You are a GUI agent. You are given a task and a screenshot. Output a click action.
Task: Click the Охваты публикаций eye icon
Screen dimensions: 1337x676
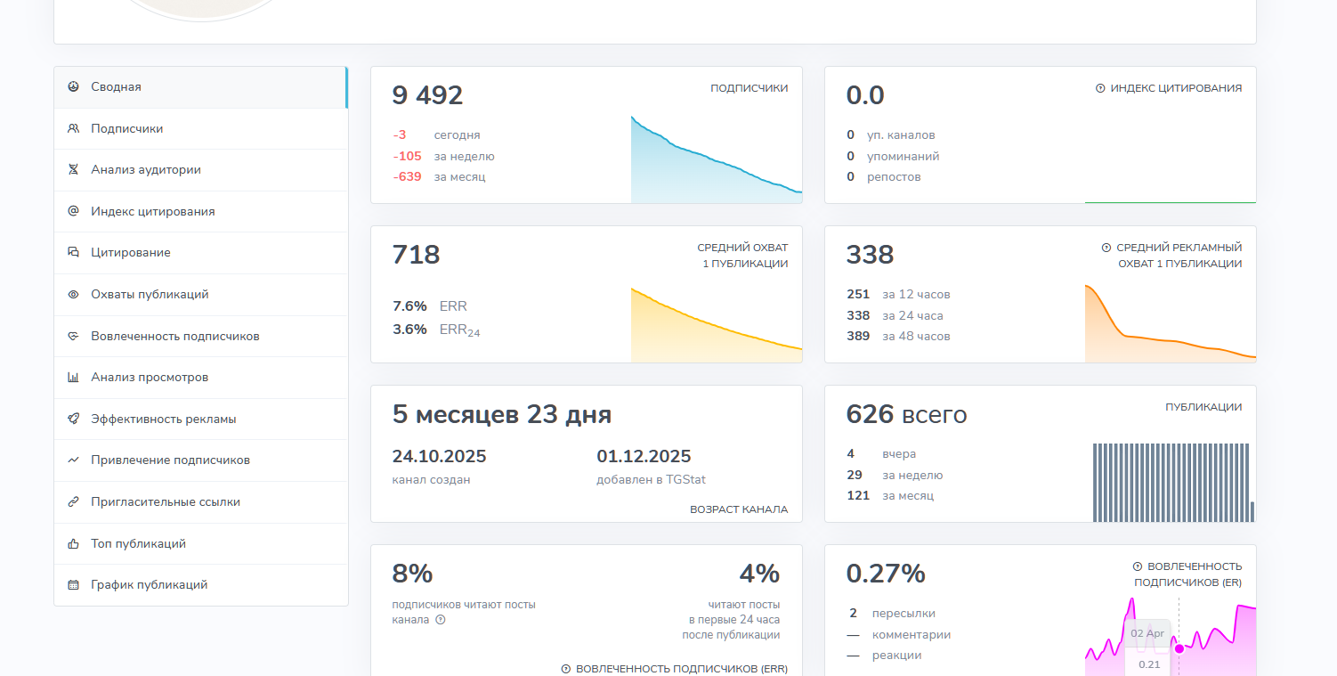73,295
